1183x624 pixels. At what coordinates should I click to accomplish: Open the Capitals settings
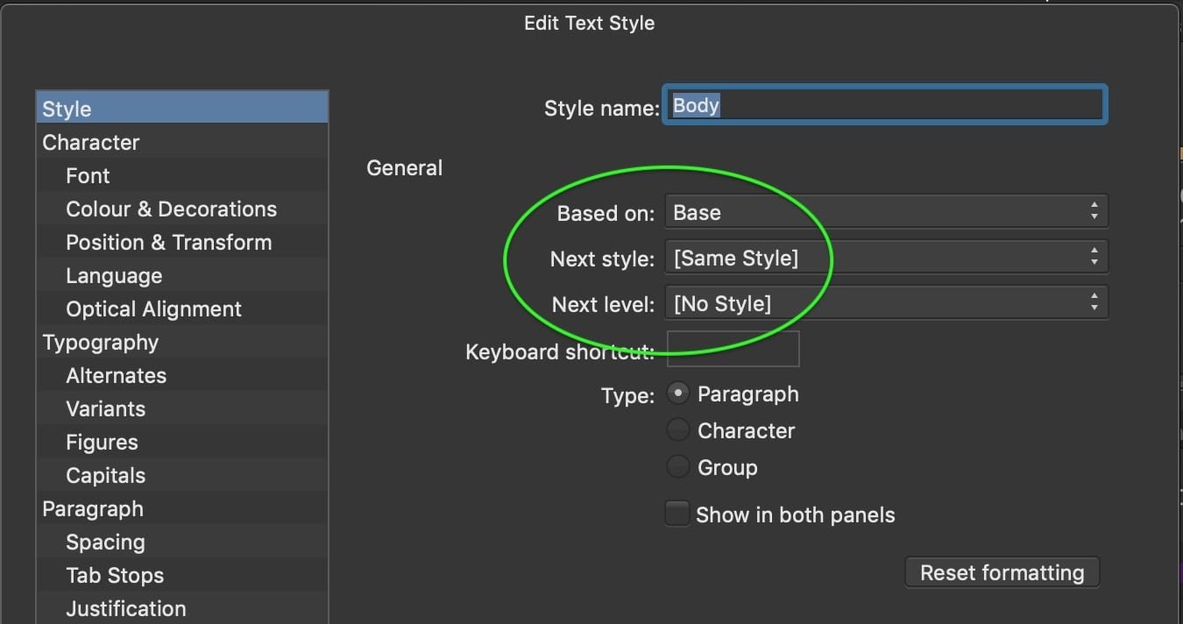[x=105, y=475]
